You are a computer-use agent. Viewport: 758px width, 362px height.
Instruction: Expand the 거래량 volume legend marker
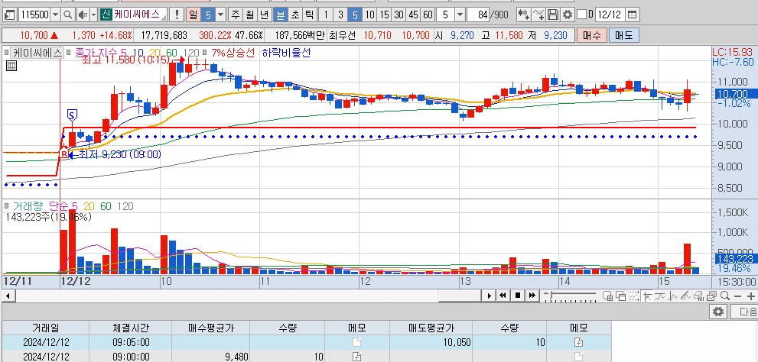[x=6, y=206]
